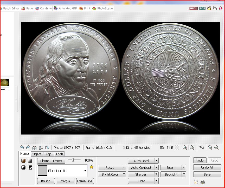Click the Undo All button
225x188 pixels.
point(207,167)
